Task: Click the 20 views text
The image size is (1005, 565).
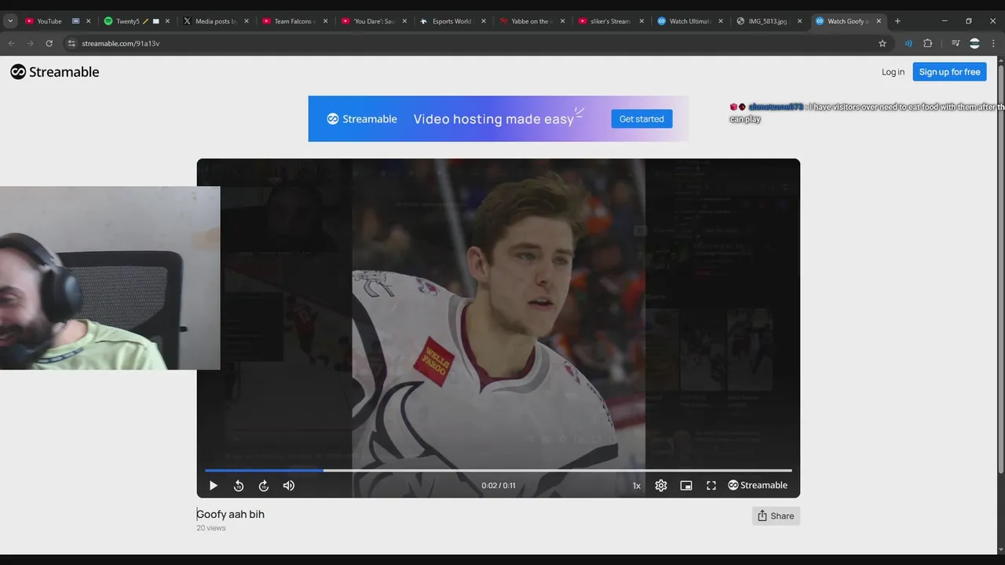Action: [x=211, y=528]
